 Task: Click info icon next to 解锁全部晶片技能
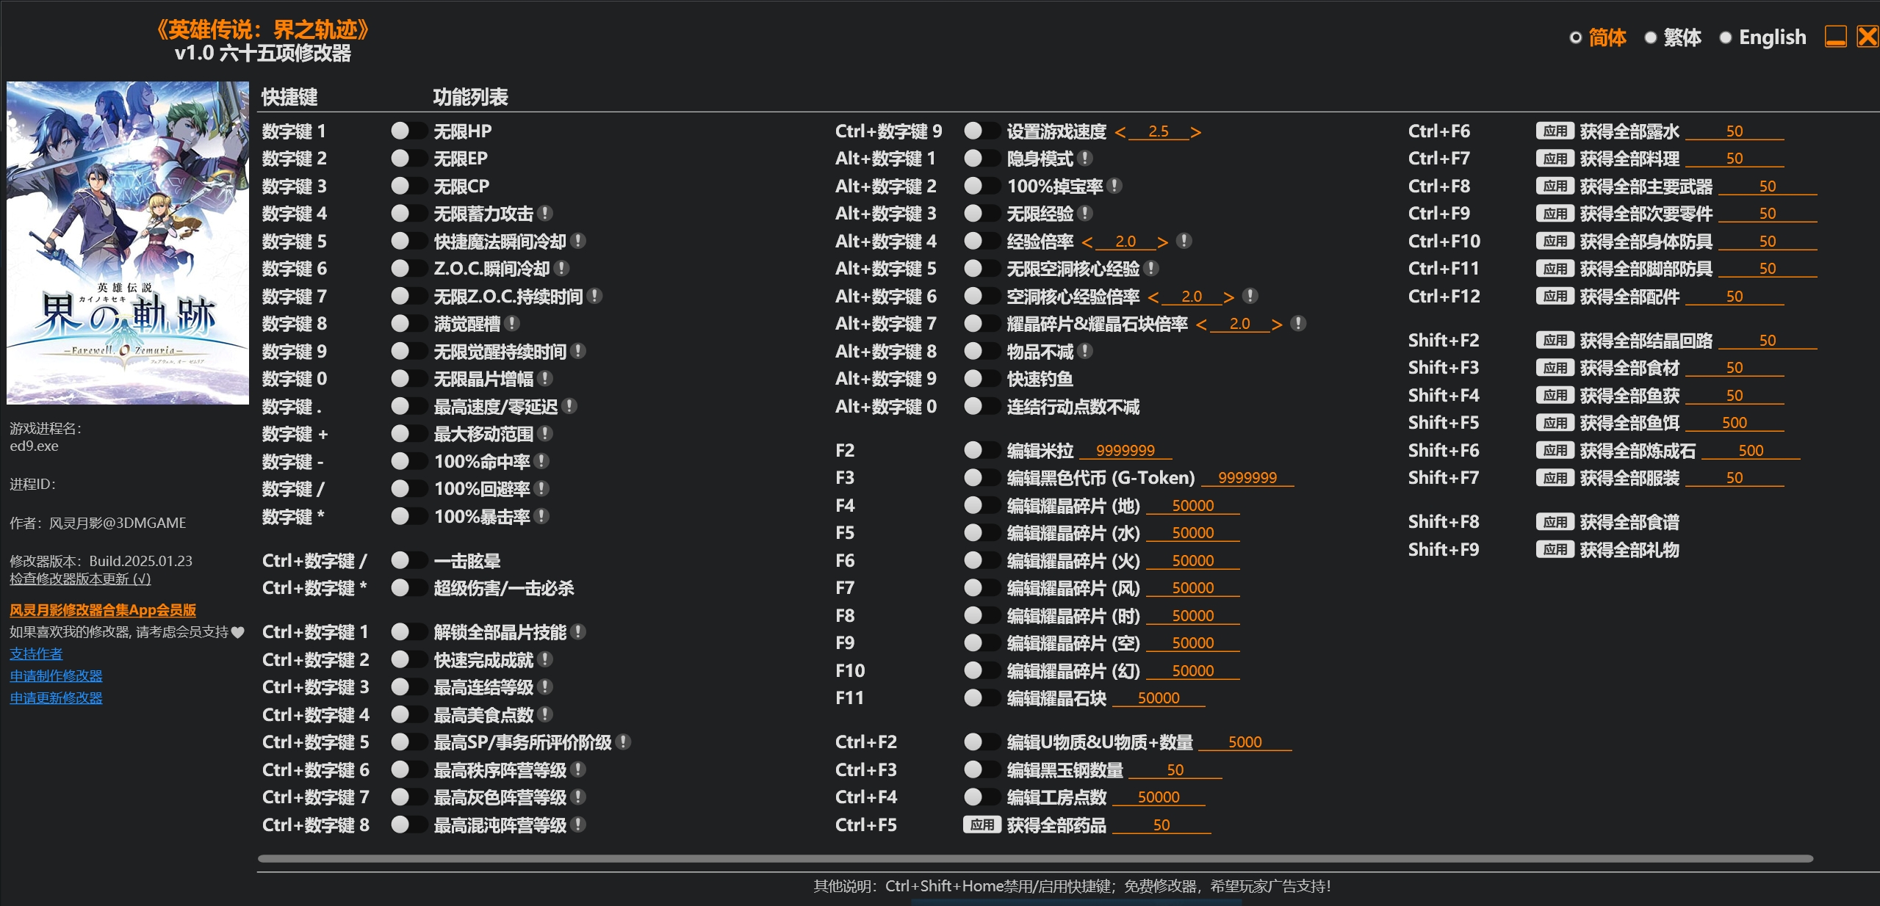click(578, 632)
